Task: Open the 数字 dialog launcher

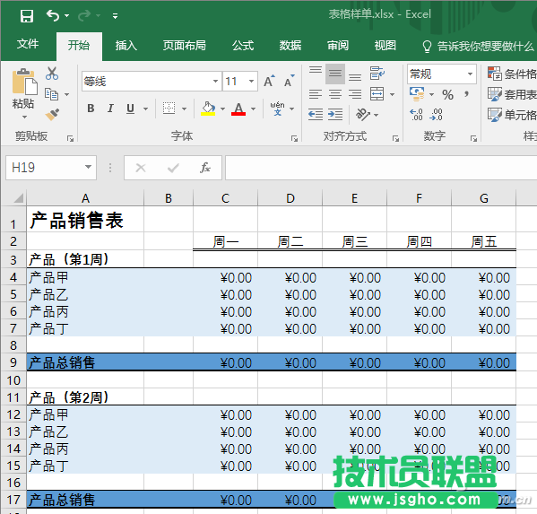Action: (x=473, y=138)
